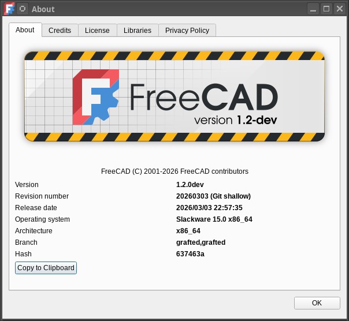Click the release date 2026/03/03 22:57:35

tap(209, 208)
